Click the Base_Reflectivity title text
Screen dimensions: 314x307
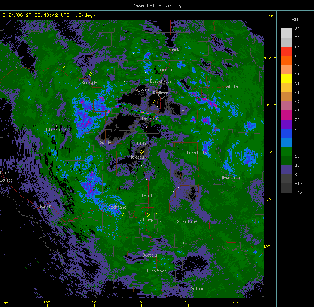tap(157, 5)
